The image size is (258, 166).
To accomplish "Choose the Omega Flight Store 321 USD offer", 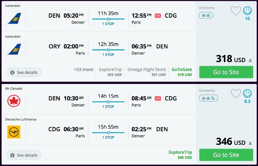I will [146, 72].
